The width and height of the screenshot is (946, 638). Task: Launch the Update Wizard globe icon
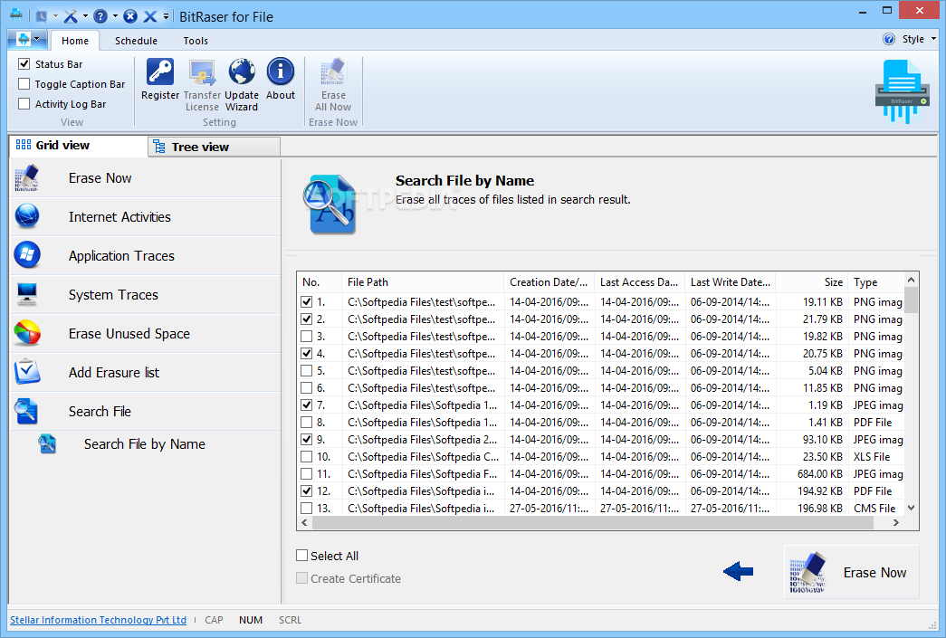pyautogui.click(x=242, y=71)
